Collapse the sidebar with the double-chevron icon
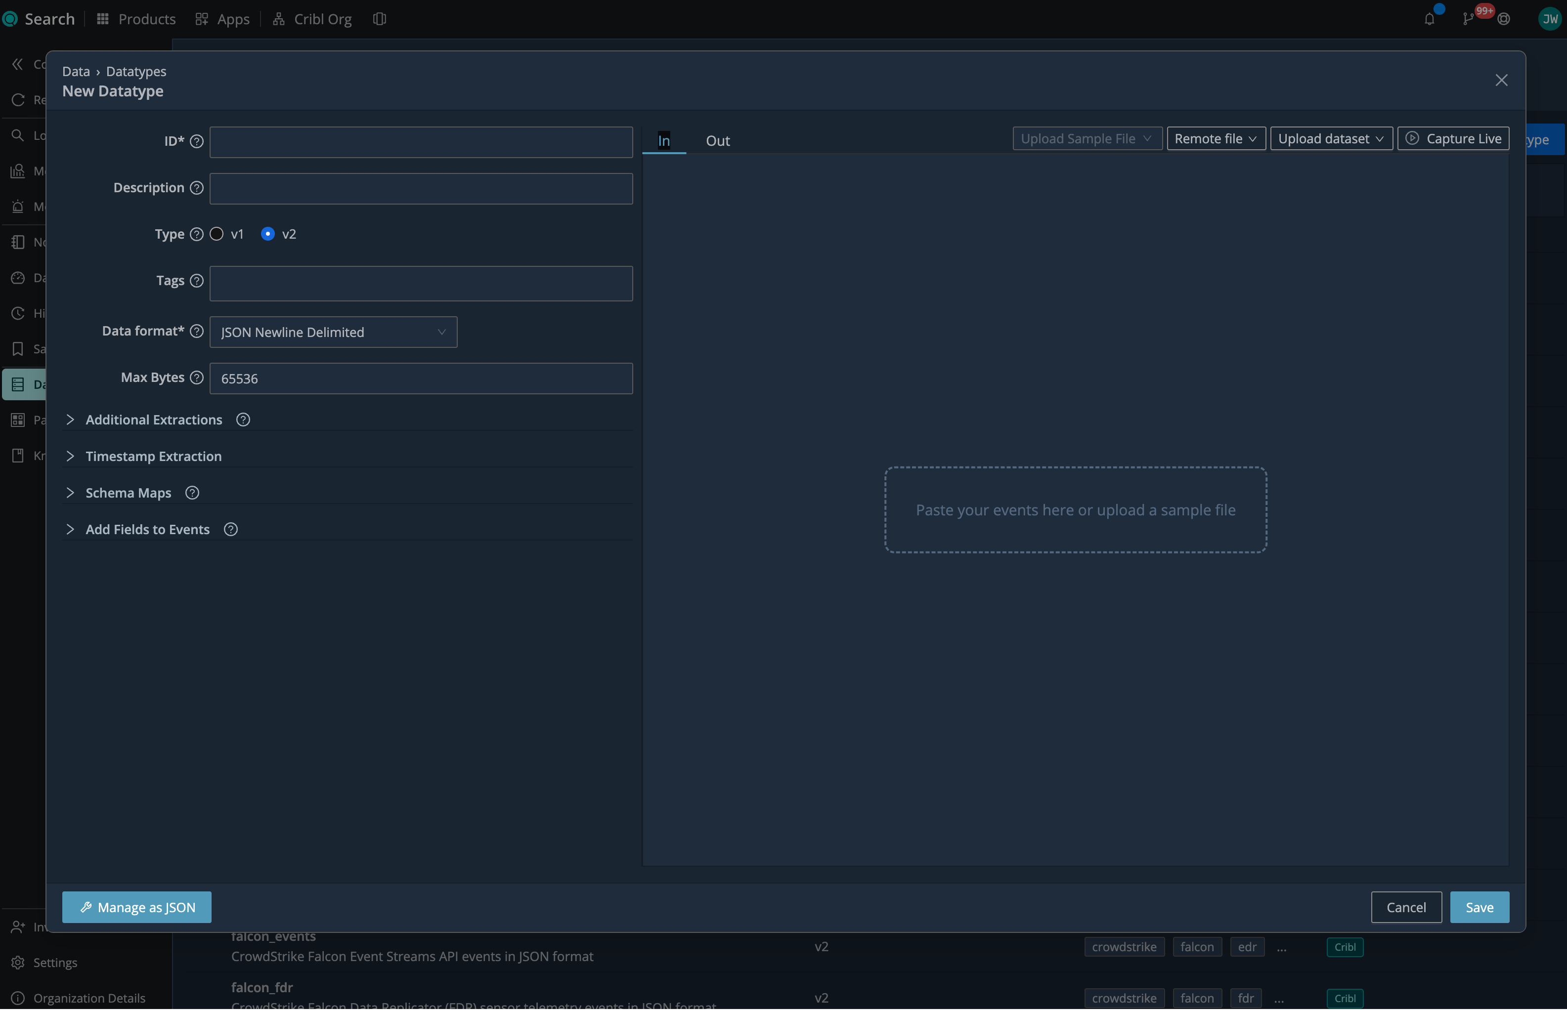The width and height of the screenshot is (1567, 1010). pyautogui.click(x=18, y=64)
